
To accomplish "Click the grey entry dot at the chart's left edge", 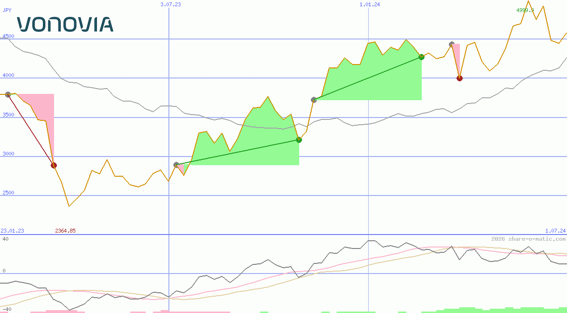I will pos(8,94).
